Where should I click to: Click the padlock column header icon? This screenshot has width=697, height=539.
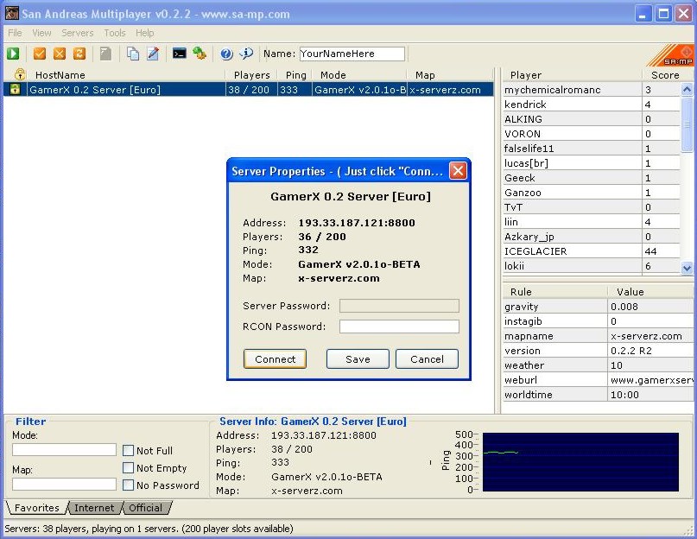20,74
